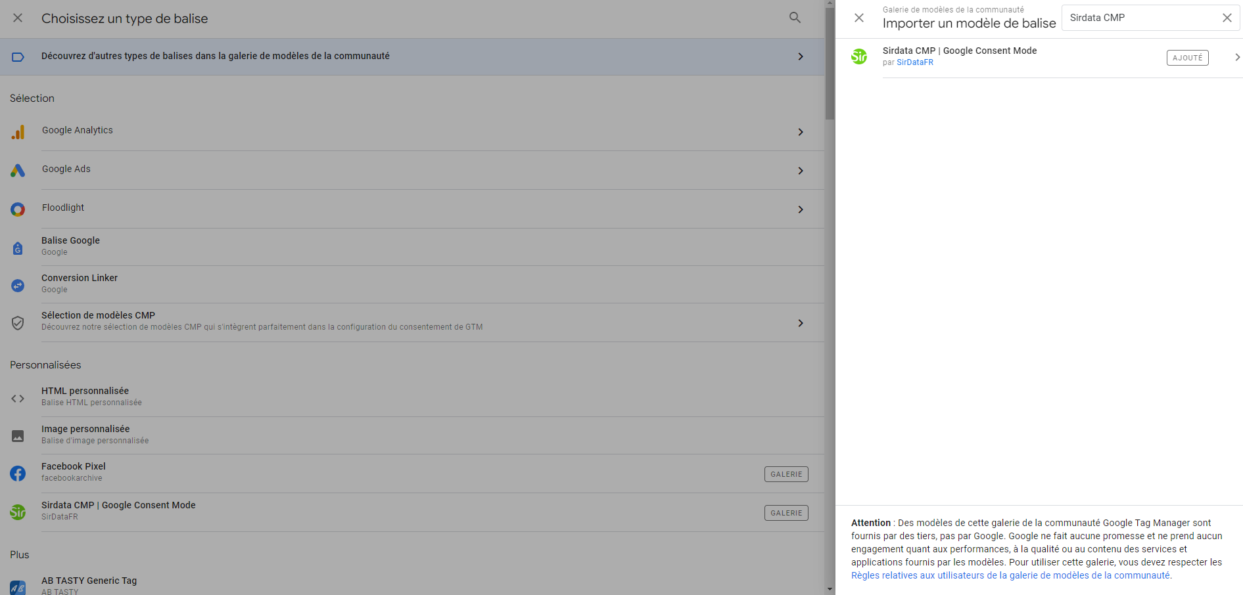The image size is (1243, 595).
Task: Select the HTML personnalisée code brackets icon
Action: (18, 399)
